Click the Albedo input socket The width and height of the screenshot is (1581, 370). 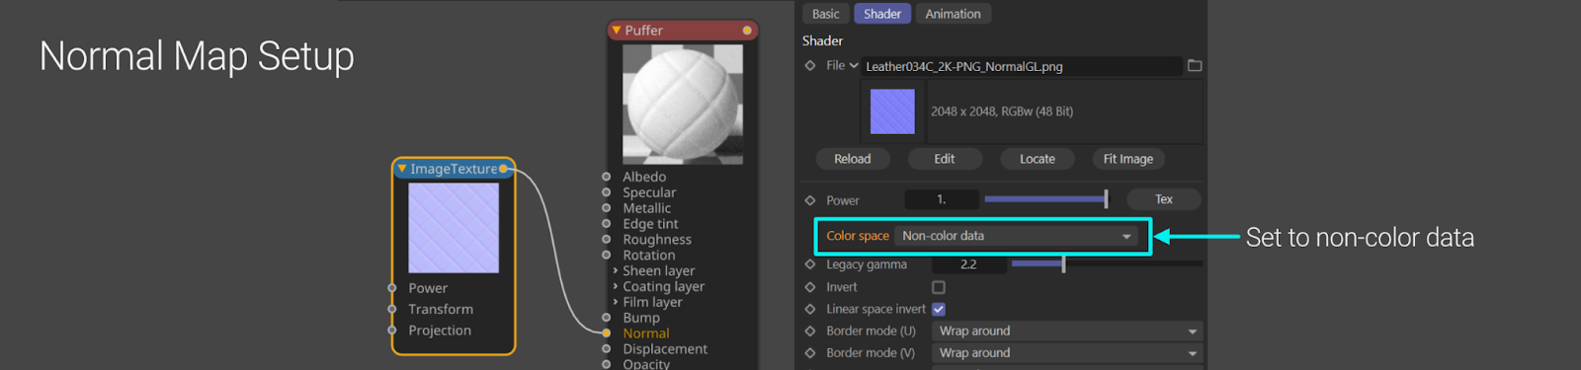[607, 177]
